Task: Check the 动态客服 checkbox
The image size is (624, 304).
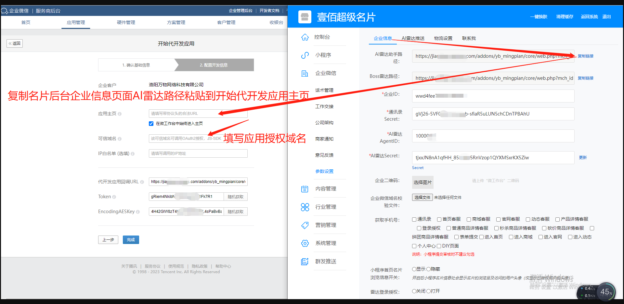Action: 528,220
